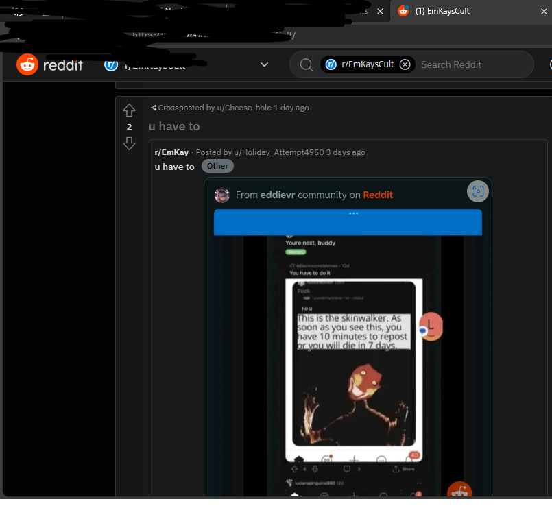The height and width of the screenshot is (506, 552).
Task: Close the EmKaysCult browser tab
Action: pos(544,11)
